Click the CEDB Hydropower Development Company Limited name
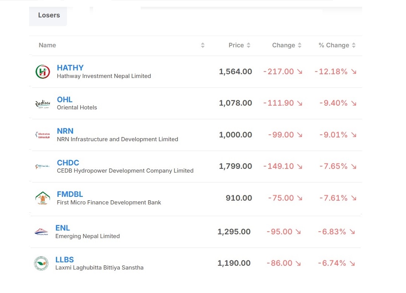Viewport: 406px width, 293px height. click(125, 171)
